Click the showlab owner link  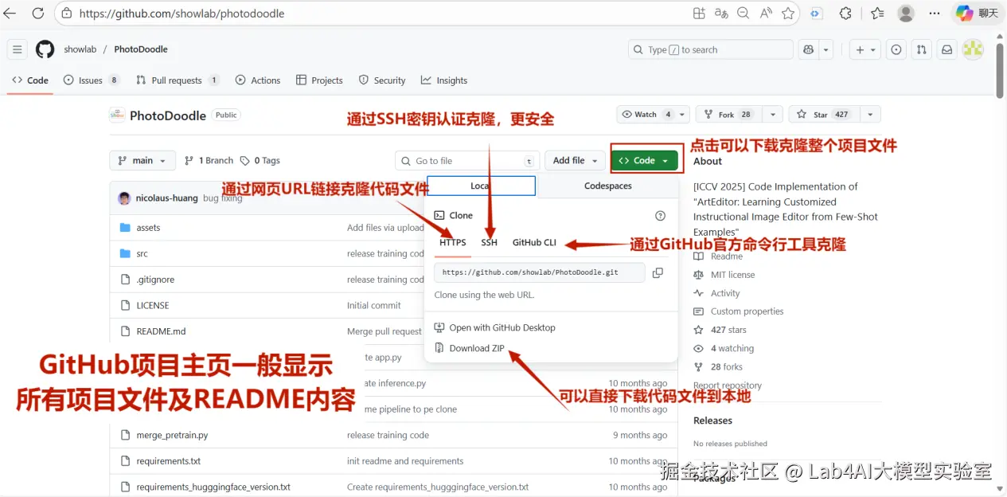tap(80, 49)
